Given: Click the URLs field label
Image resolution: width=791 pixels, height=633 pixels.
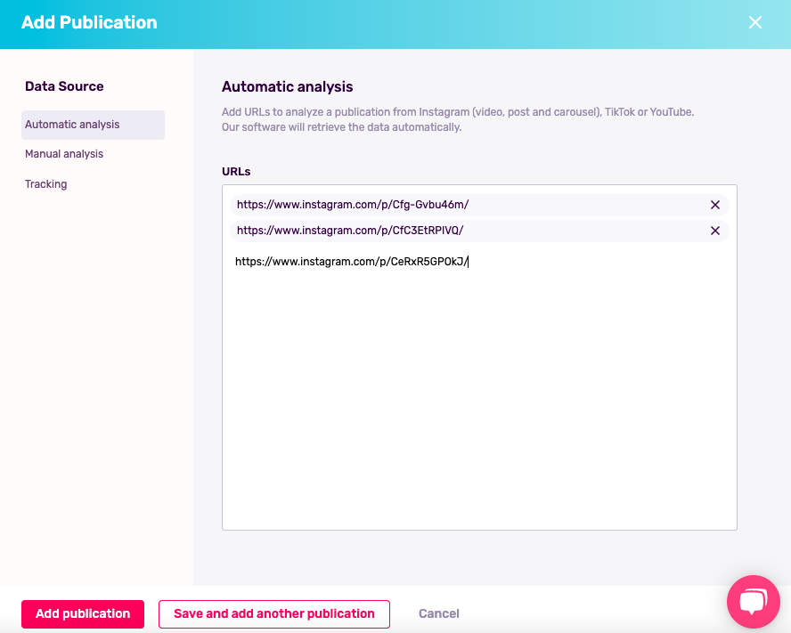Looking at the screenshot, I should tap(234, 171).
